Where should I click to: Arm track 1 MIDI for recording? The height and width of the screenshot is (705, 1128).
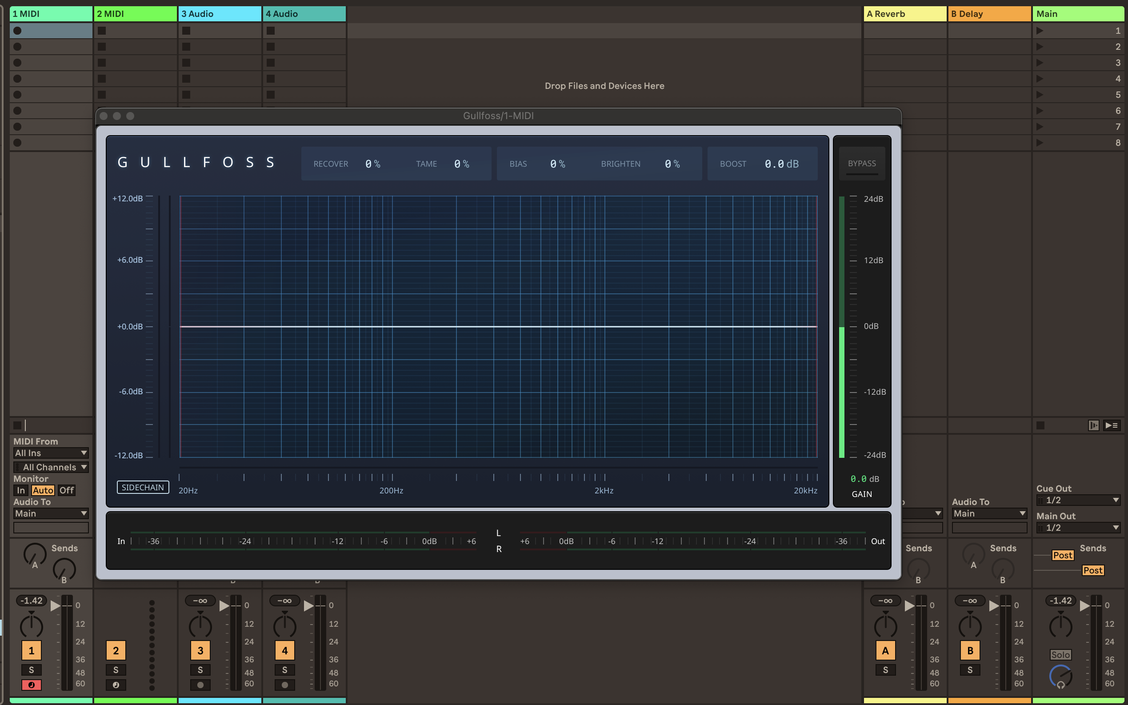tap(31, 685)
